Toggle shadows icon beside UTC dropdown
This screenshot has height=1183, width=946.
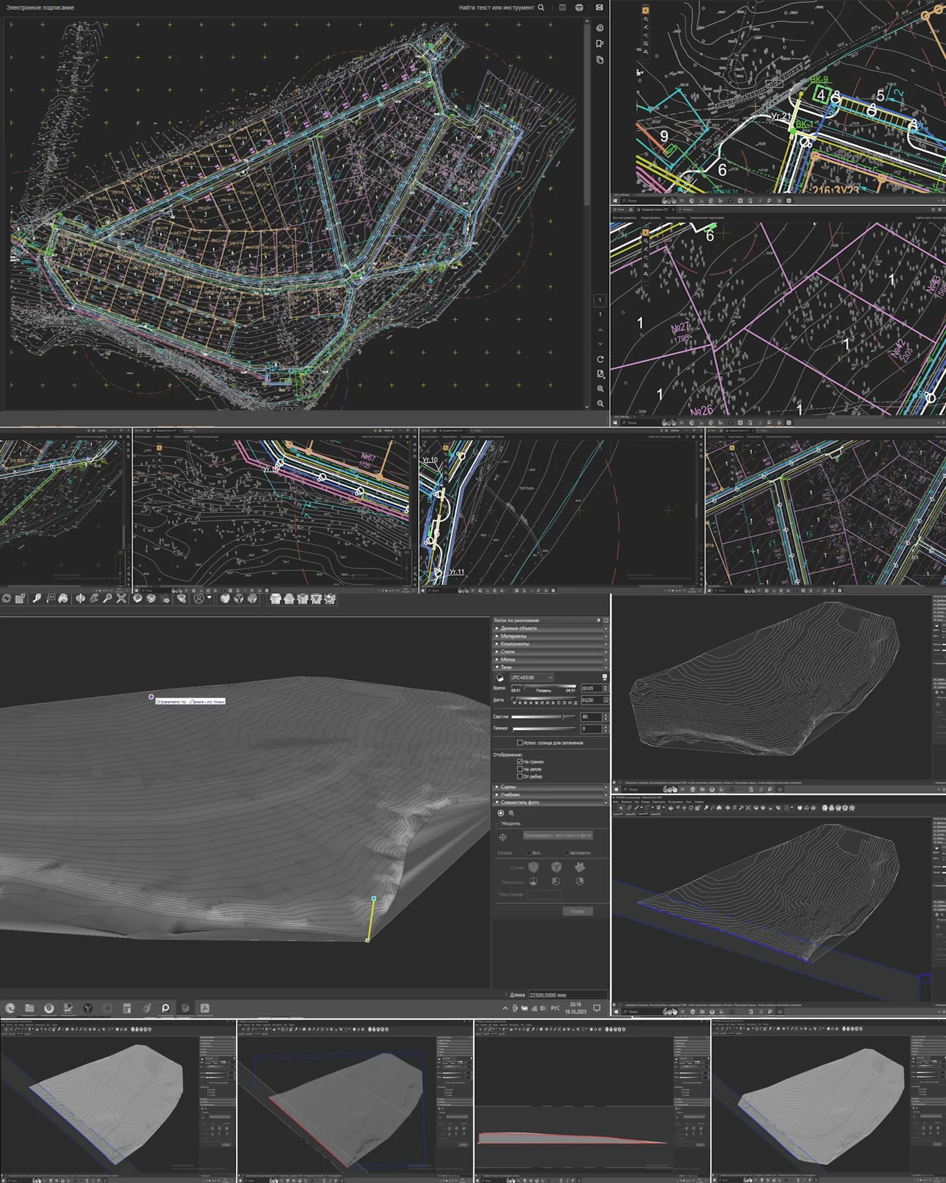pos(500,677)
